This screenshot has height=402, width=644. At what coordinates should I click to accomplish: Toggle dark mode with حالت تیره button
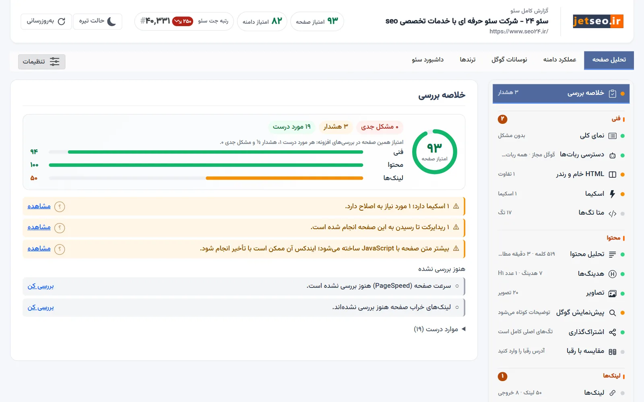point(97,21)
